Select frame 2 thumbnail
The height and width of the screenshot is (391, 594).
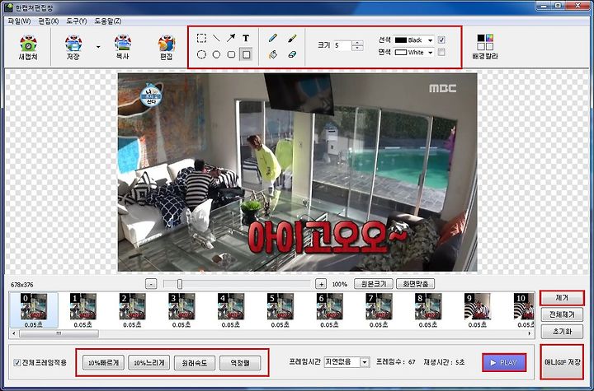pyautogui.click(x=132, y=310)
